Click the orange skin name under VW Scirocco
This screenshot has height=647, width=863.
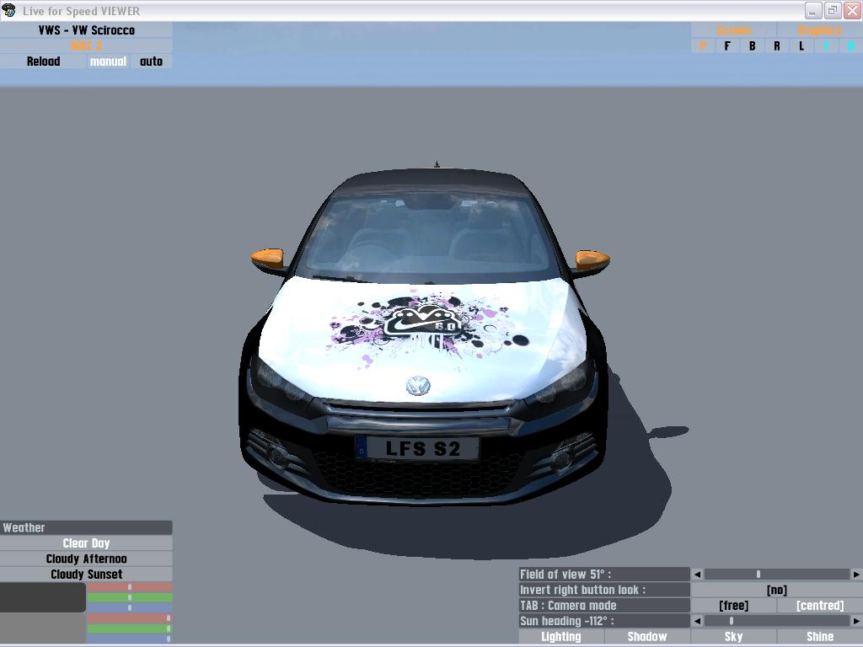[x=87, y=45]
